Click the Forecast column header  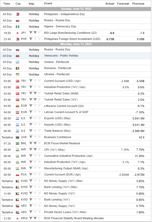click(x=123, y=4)
